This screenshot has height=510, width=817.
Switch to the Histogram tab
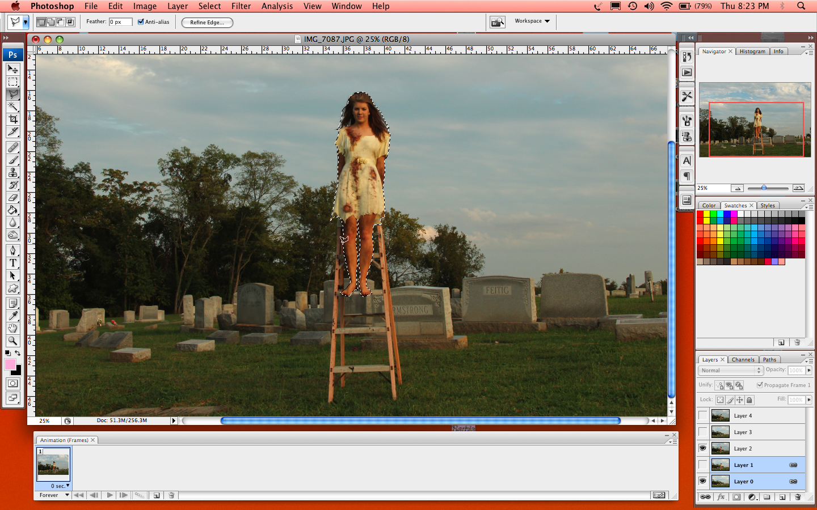(752, 52)
